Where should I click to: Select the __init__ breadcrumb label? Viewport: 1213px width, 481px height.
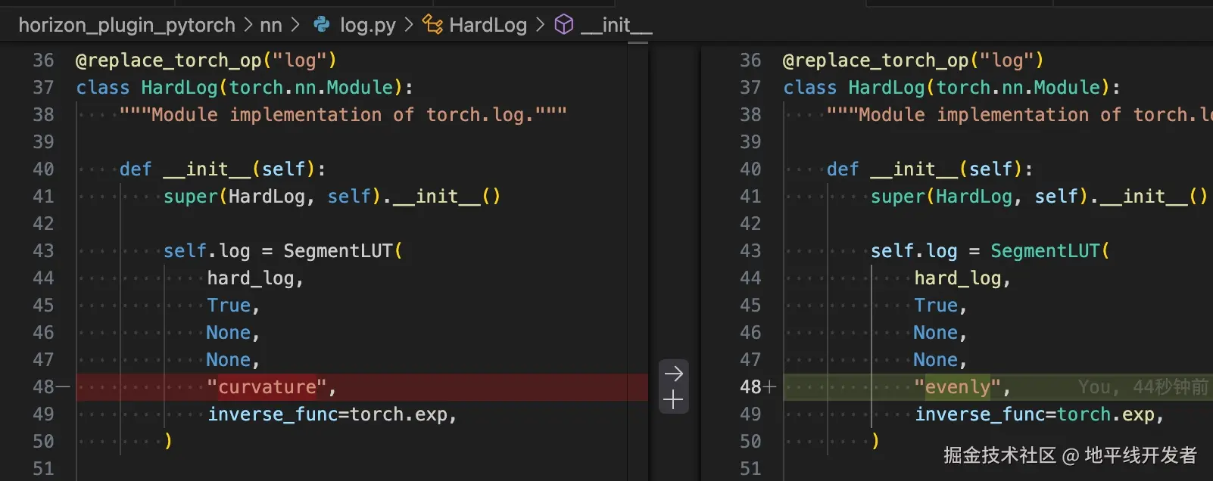[x=616, y=25]
